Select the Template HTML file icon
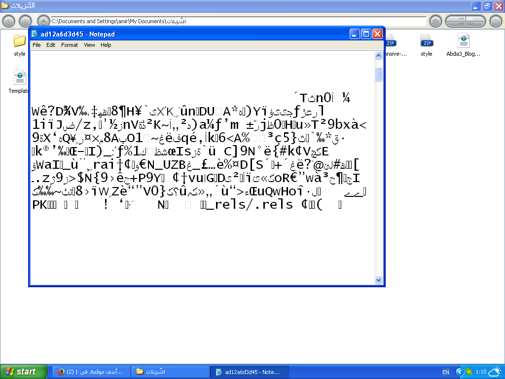 (20, 78)
